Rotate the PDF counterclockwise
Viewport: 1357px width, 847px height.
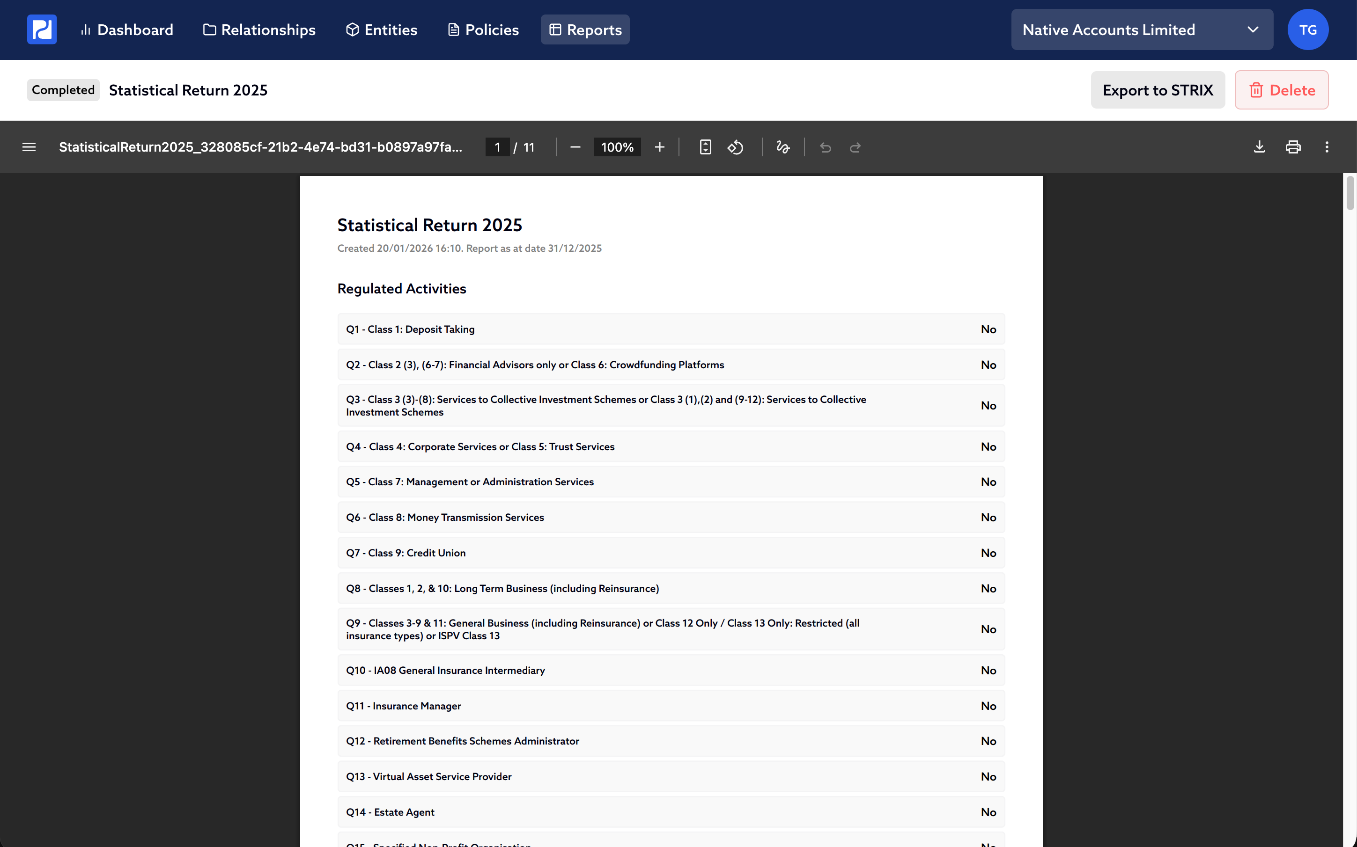(735, 147)
